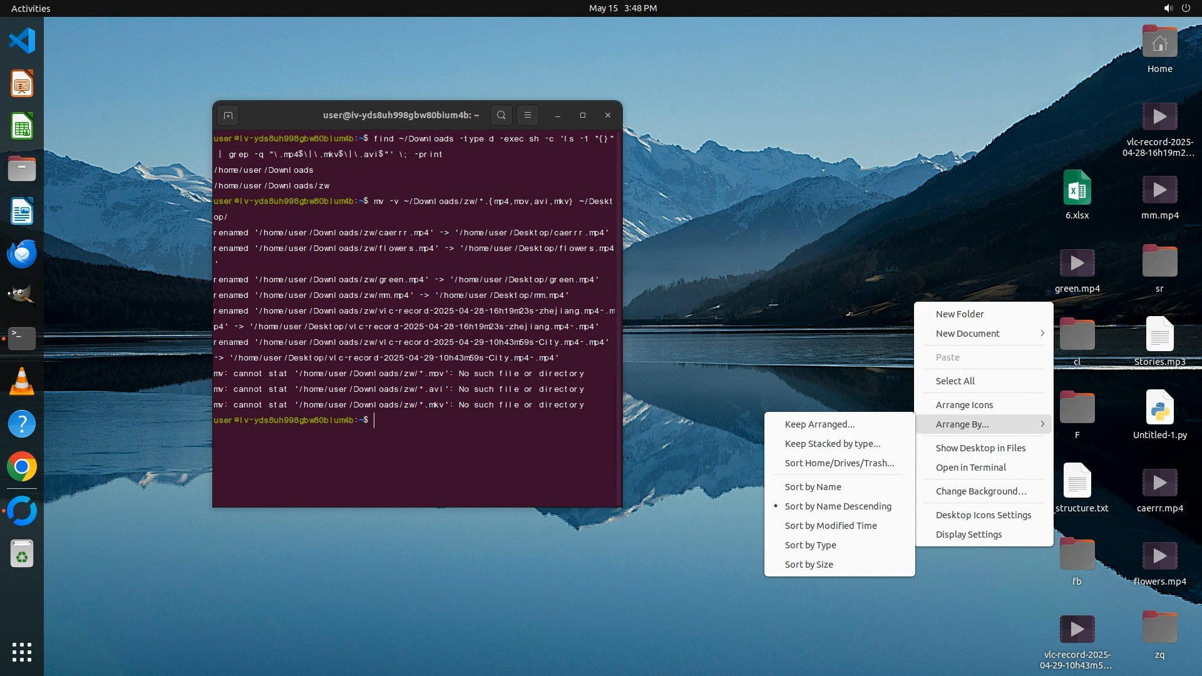Image resolution: width=1202 pixels, height=676 pixels.
Task: Select Change Background menu entry
Action: [x=980, y=491]
